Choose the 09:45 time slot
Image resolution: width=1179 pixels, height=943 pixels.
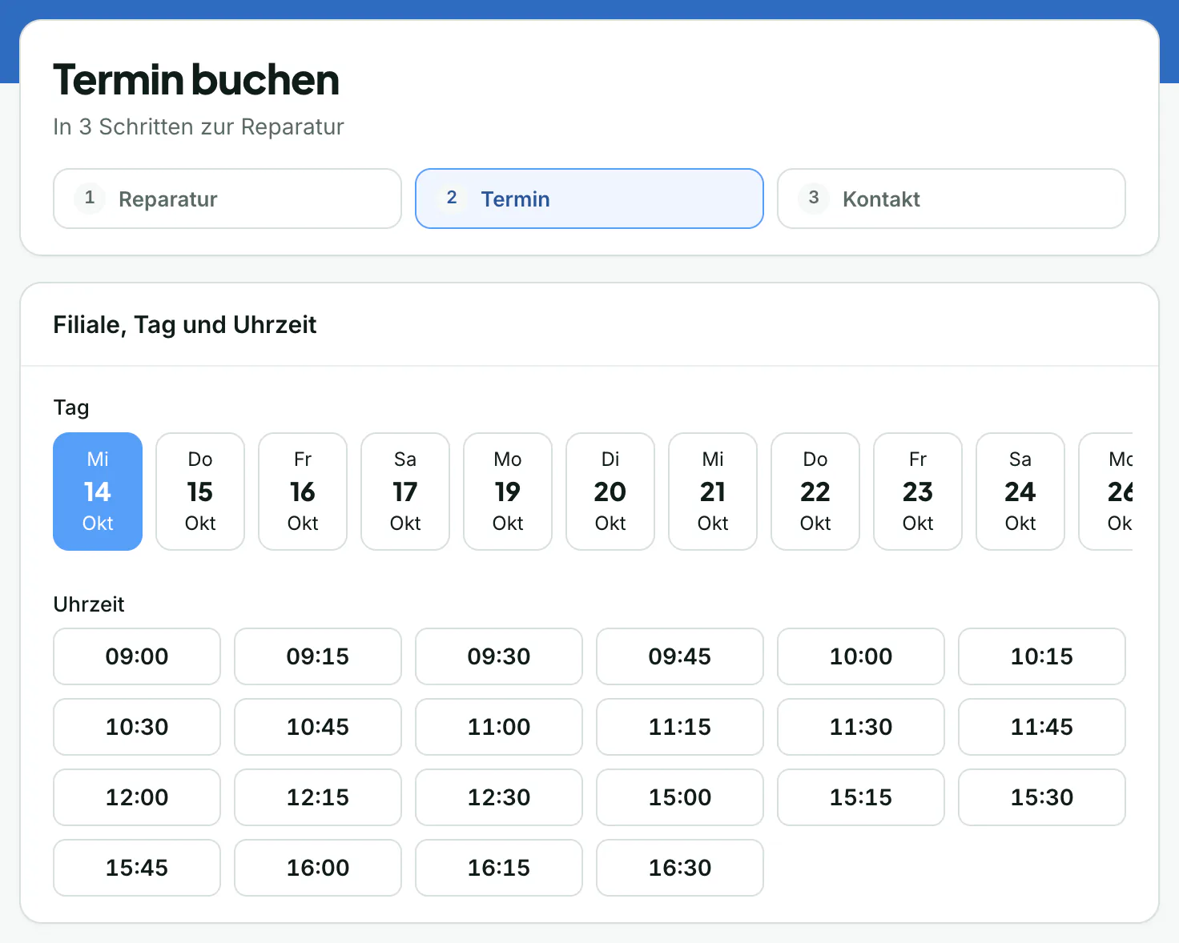[x=680, y=656]
